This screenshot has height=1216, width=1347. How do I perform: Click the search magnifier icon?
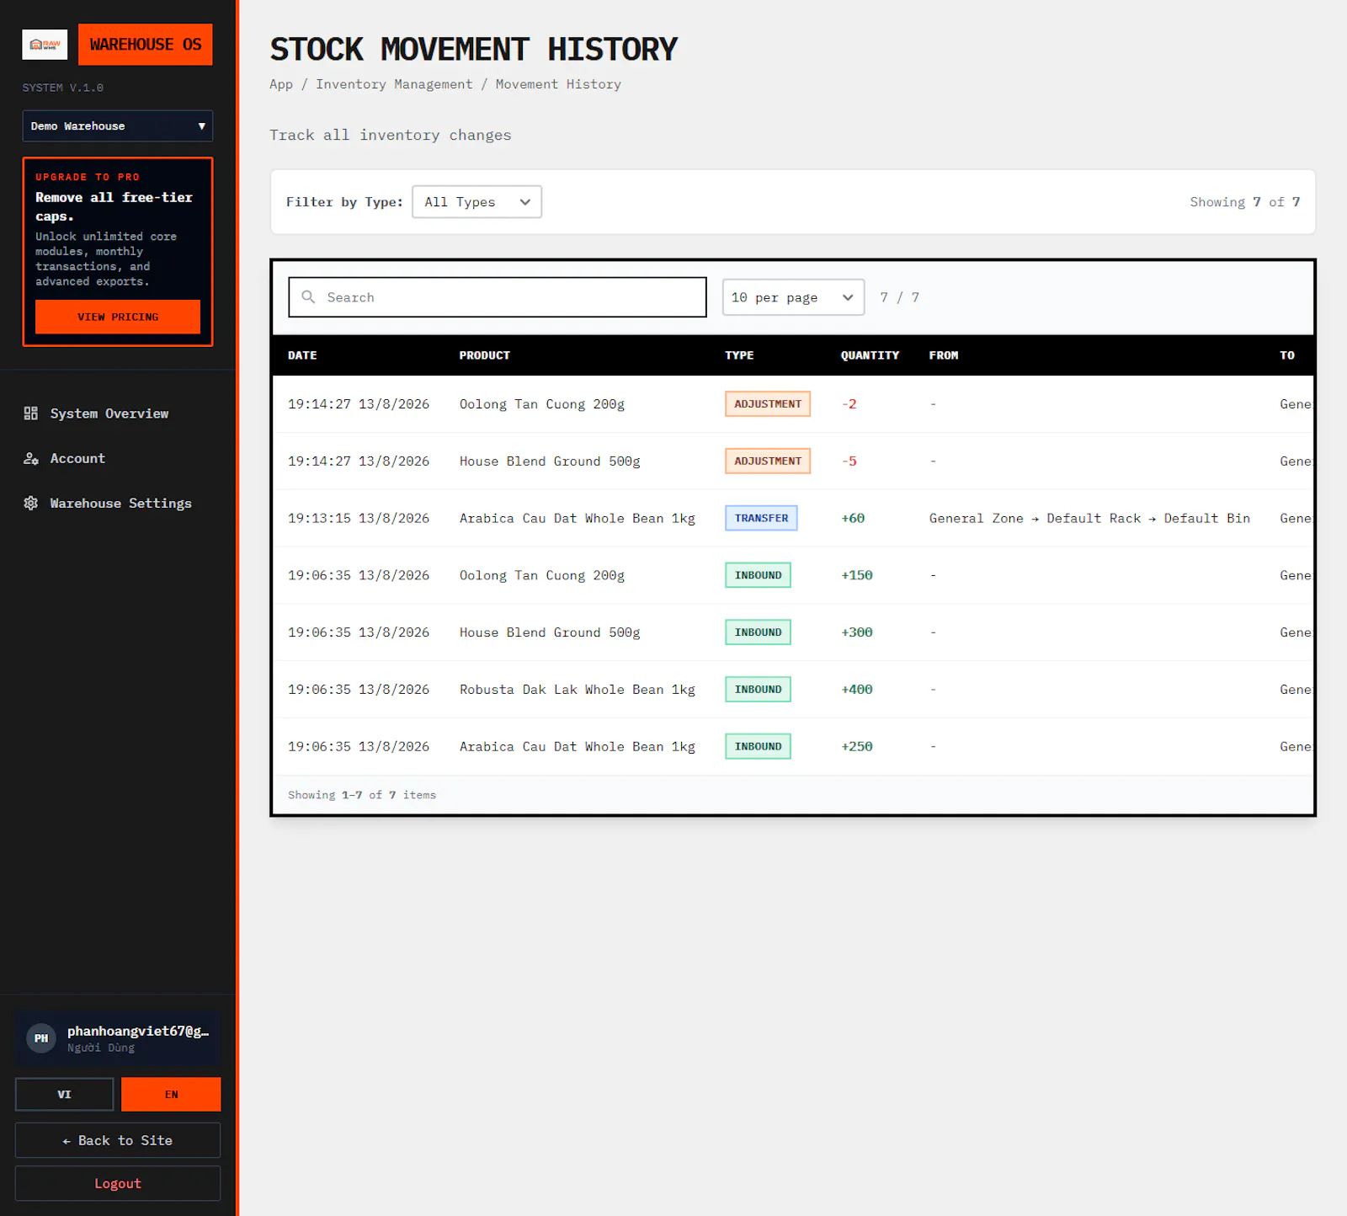308,297
